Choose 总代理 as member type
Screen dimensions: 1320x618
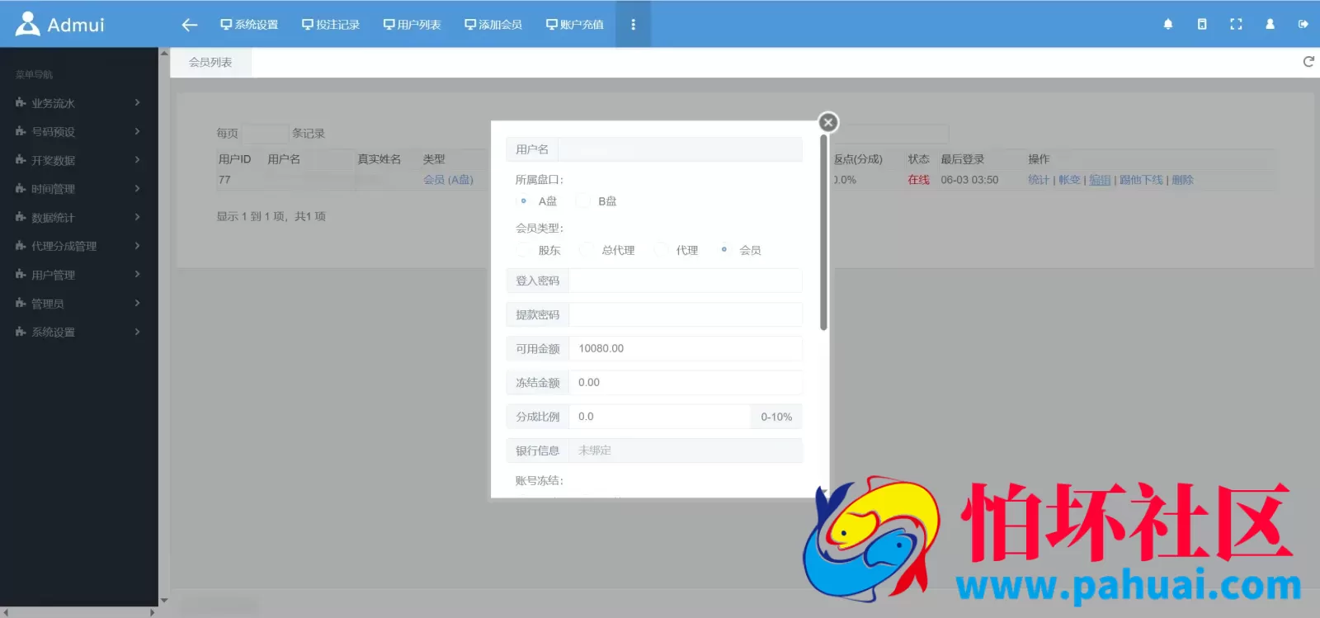(x=586, y=249)
